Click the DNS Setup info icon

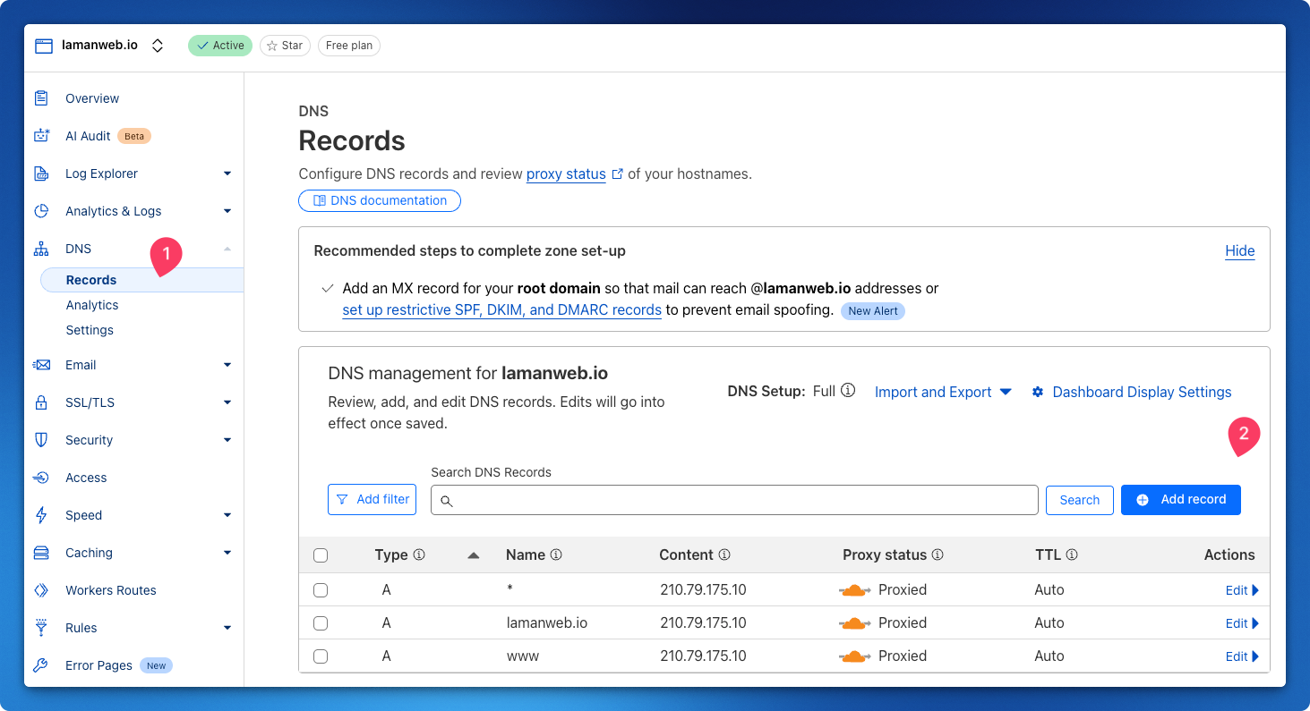(x=848, y=391)
